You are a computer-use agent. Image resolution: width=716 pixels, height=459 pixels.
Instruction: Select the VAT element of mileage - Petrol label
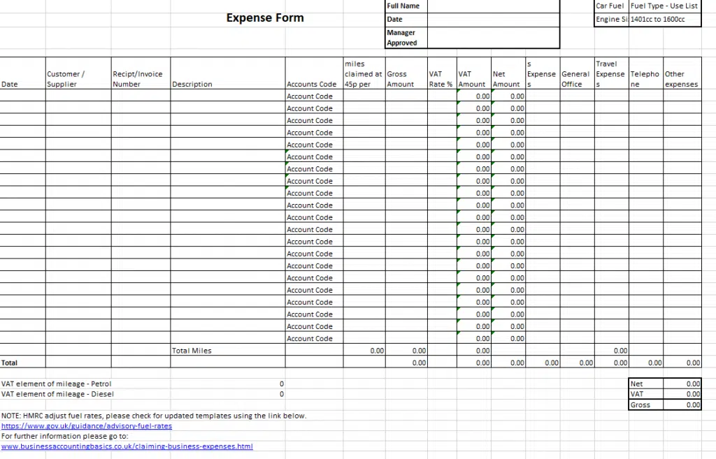56,384
